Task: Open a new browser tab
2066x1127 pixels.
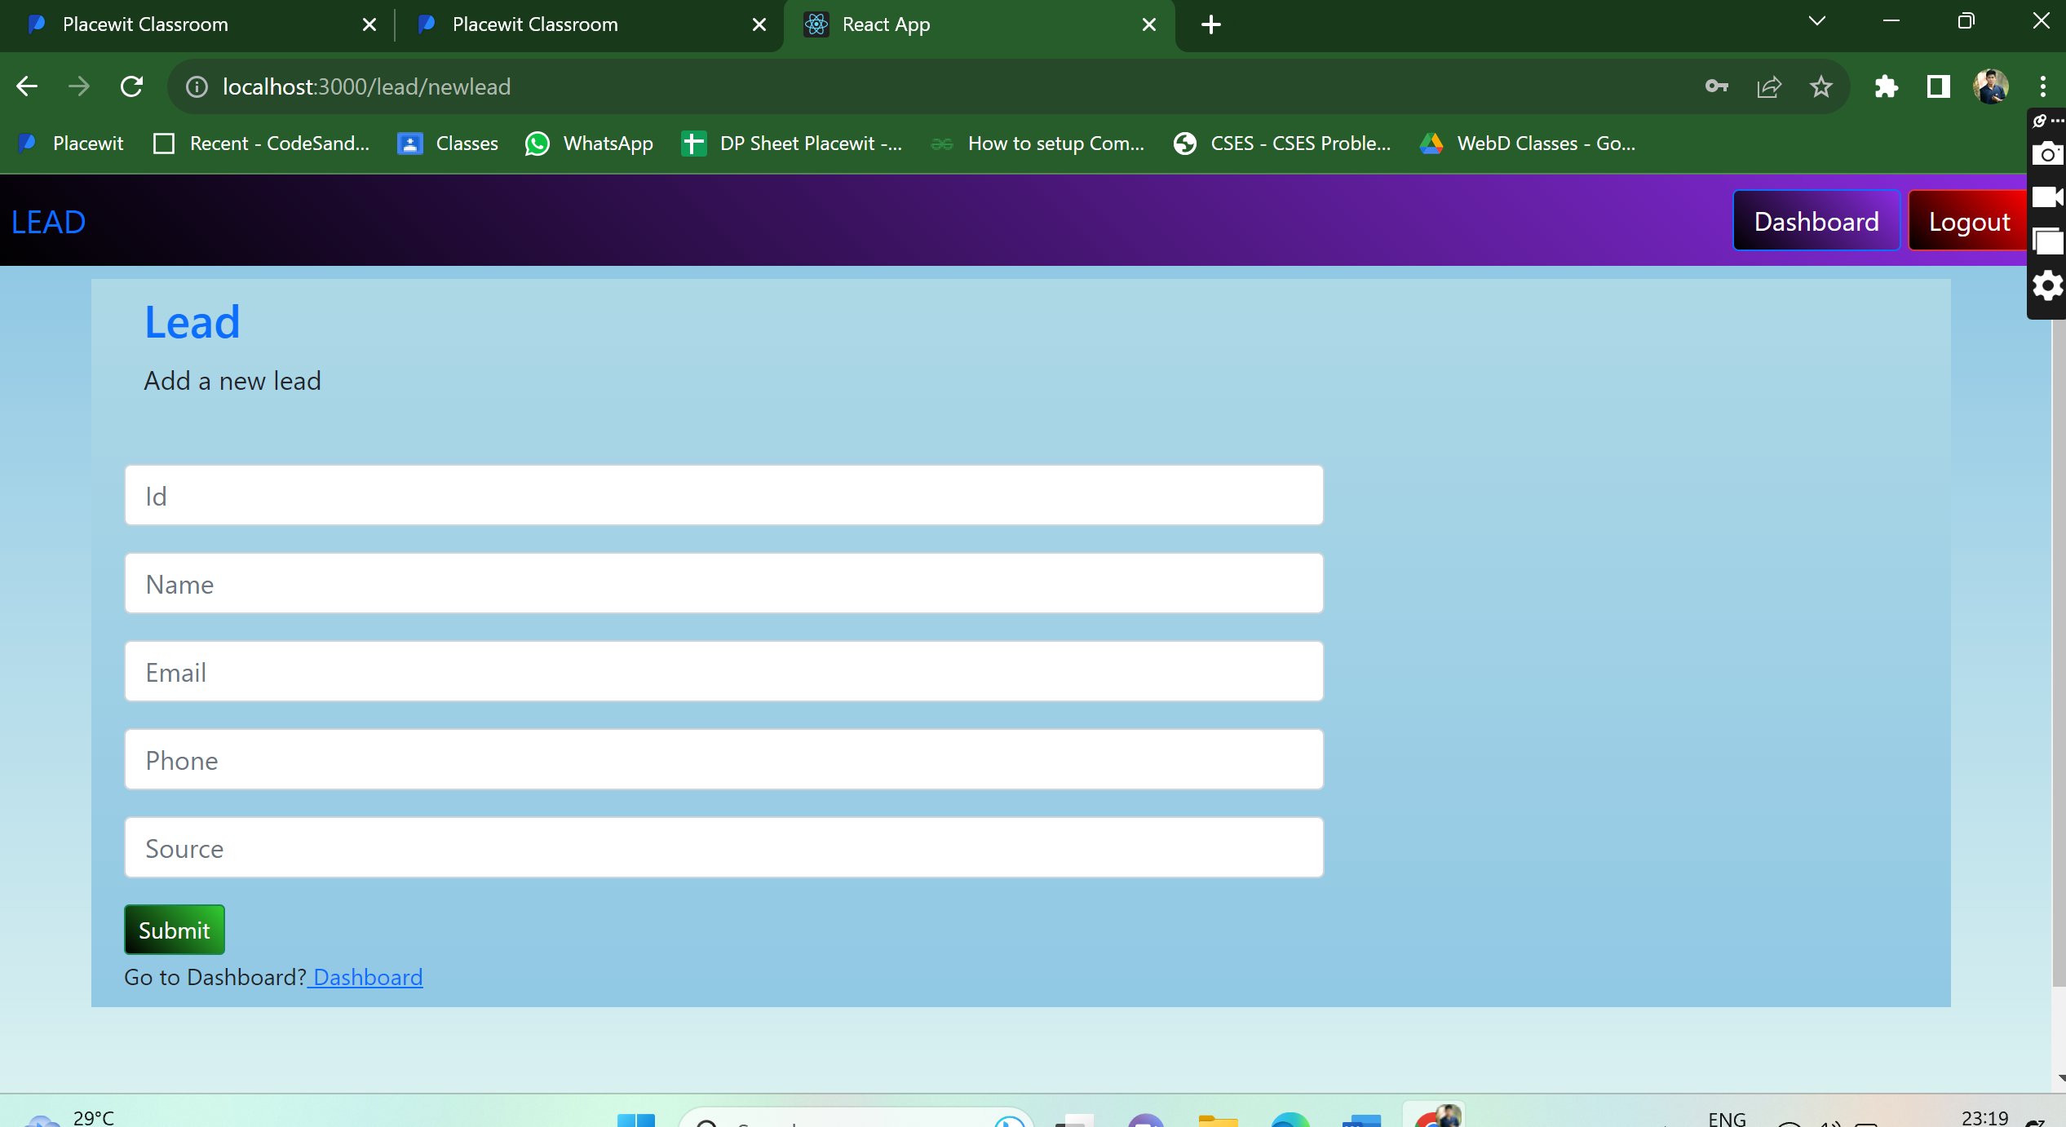Action: 1211,24
